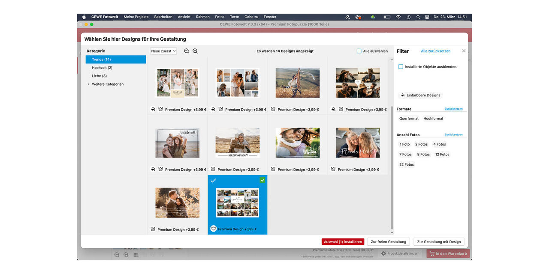
Task: Toggle the '12 Fotos' filter chip
Action: coord(442,154)
